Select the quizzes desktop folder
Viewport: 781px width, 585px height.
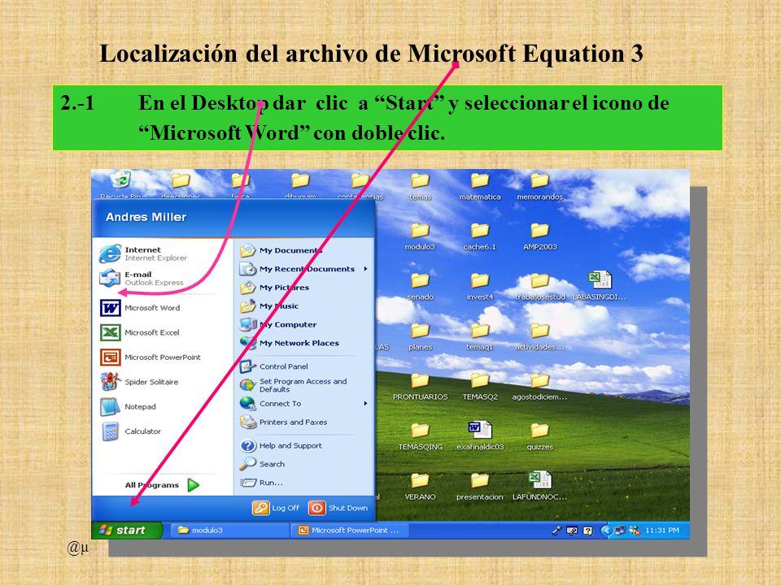coord(540,437)
